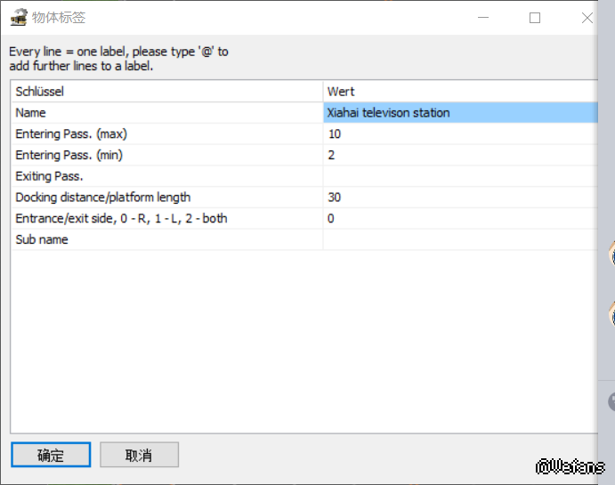This screenshot has width=615, height=485.
Task: Select the 'Entering Pass. (max)' key cell
Action: pos(167,134)
